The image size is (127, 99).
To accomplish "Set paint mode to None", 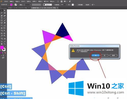I will (5, 53).
